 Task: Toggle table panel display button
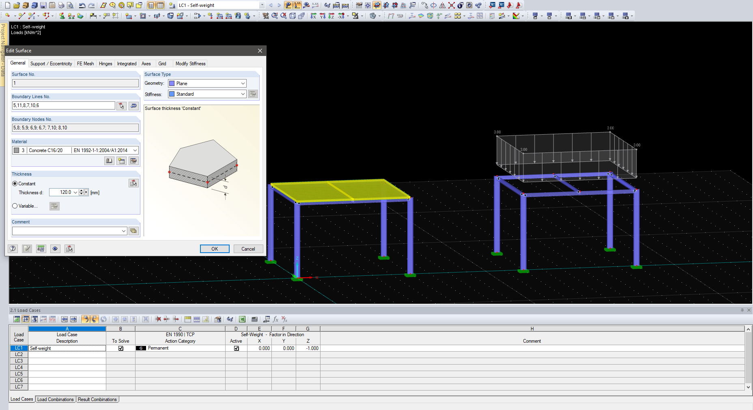(x=160, y=5)
